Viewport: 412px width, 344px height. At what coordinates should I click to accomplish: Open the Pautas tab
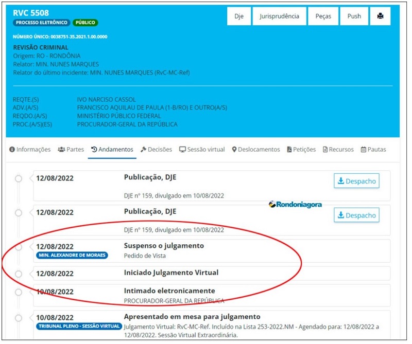[373, 150]
